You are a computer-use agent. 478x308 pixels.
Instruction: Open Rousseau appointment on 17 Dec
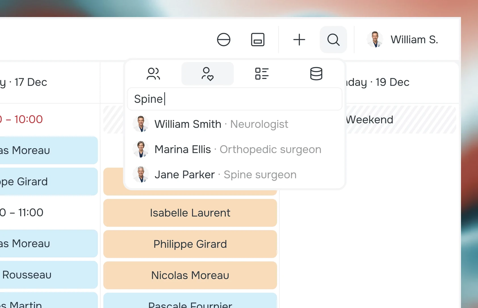[49, 275]
